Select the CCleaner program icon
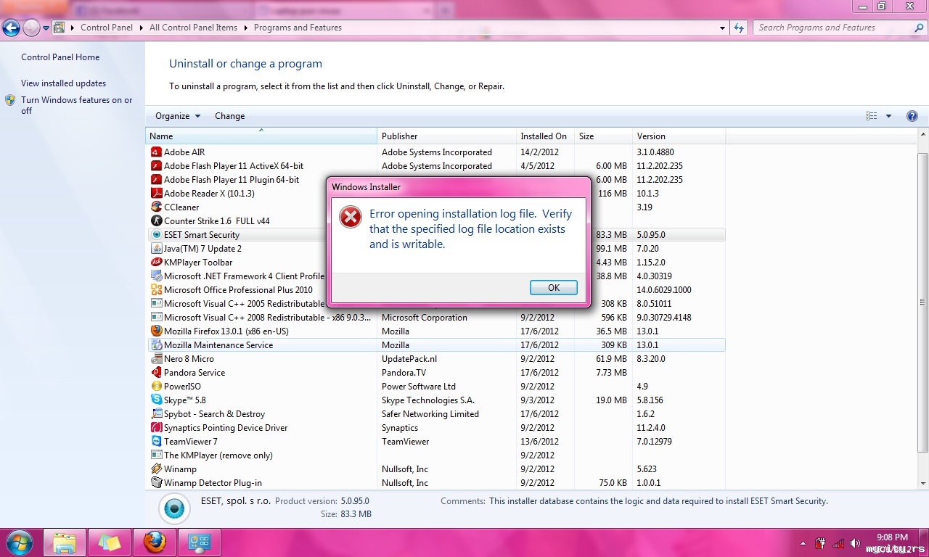929x557 pixels. pyautogui.click(x=156, y=207)
